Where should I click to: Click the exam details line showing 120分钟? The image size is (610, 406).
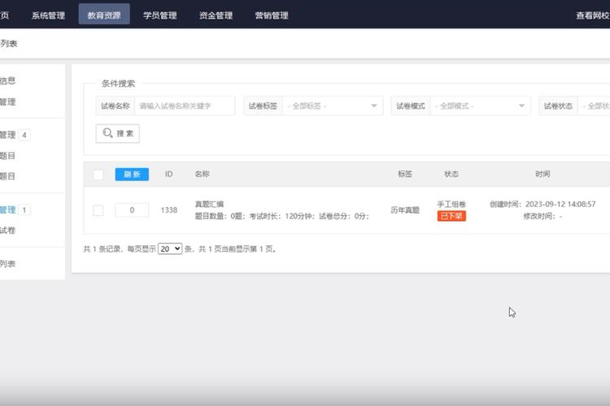coord(282,216)
